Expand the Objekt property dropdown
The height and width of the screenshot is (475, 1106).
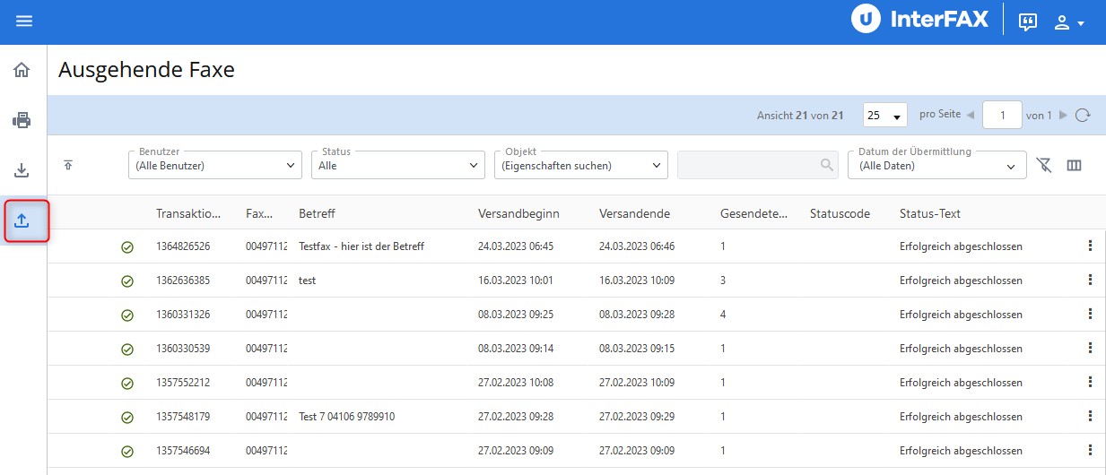(x=581, y=165)
